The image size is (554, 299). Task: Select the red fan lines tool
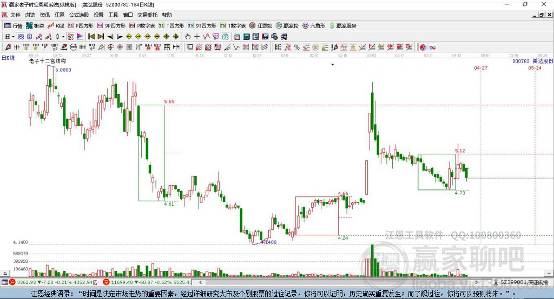[199, 47]
